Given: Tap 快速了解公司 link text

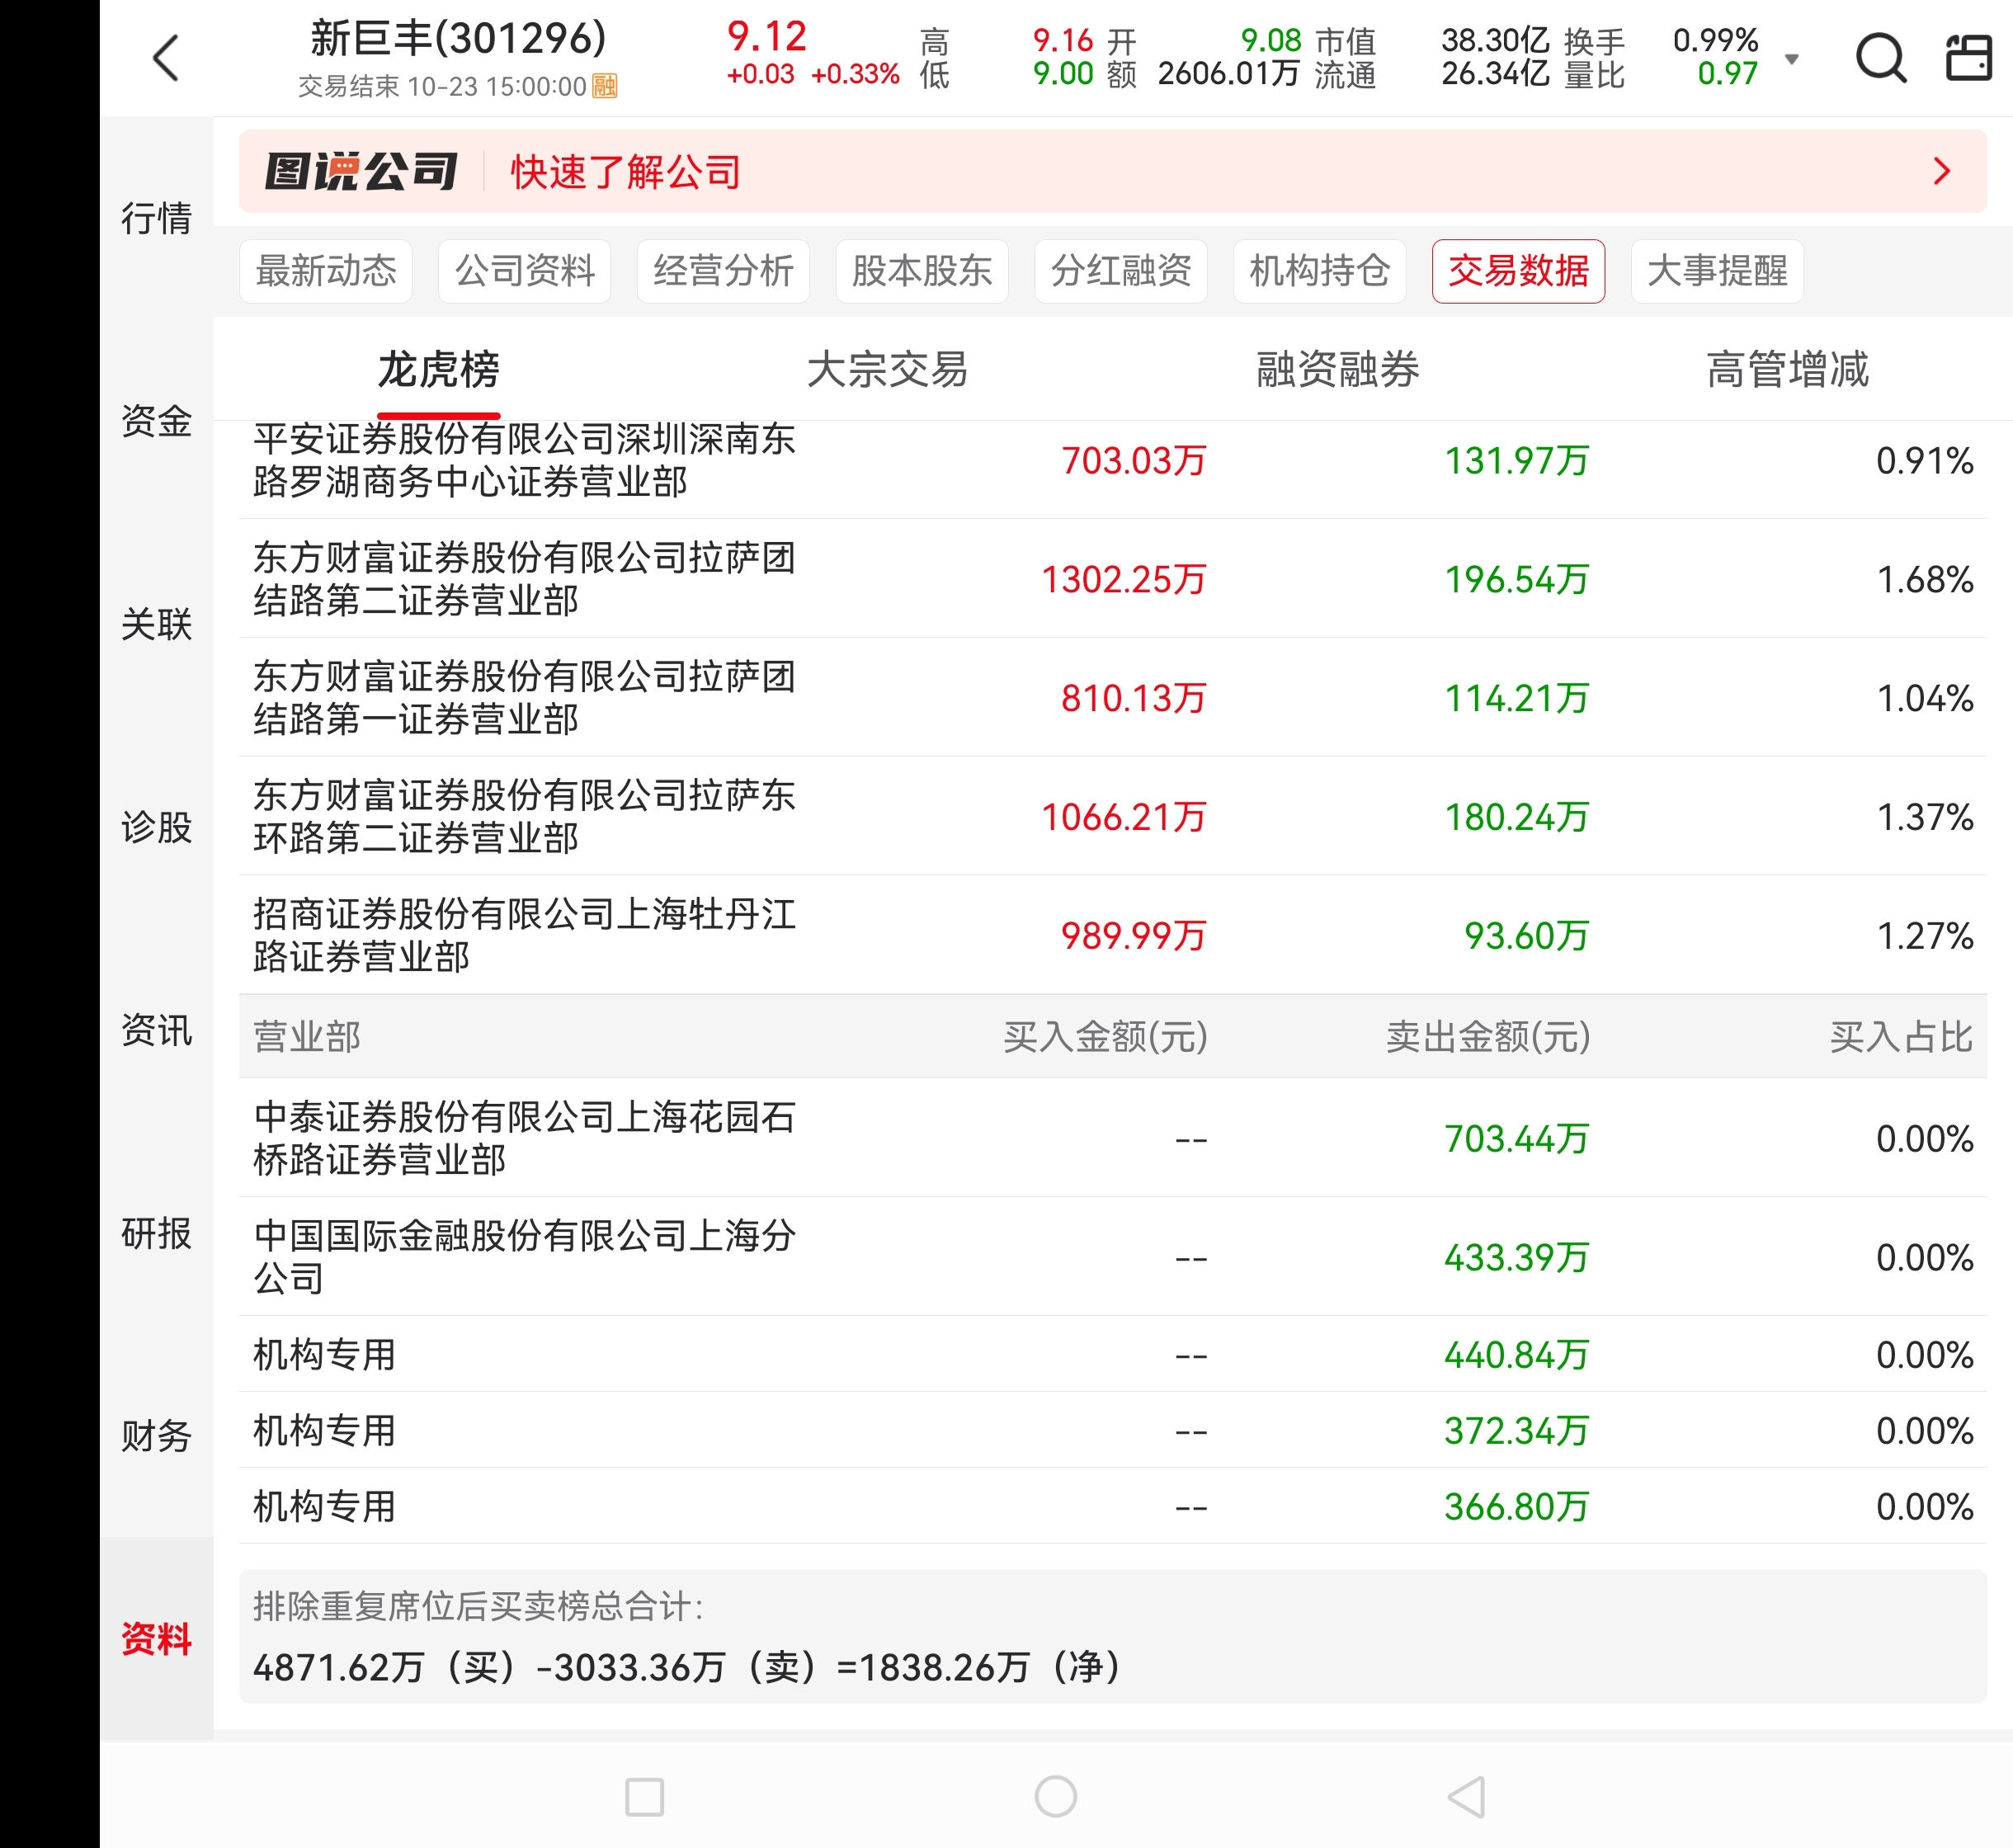Looking at the screenshot, I should tap(625, 172).
